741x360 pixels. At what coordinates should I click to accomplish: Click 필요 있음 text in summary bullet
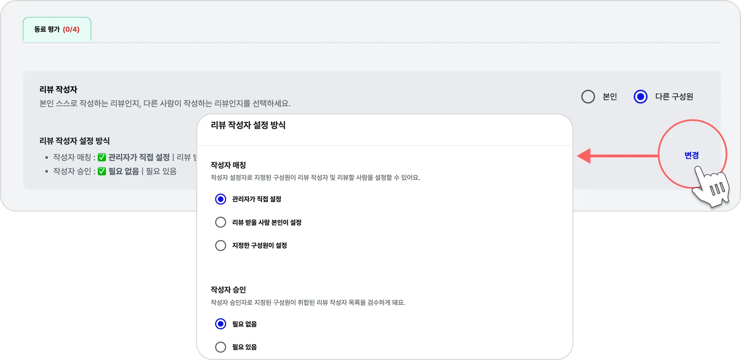coord(161,171)
